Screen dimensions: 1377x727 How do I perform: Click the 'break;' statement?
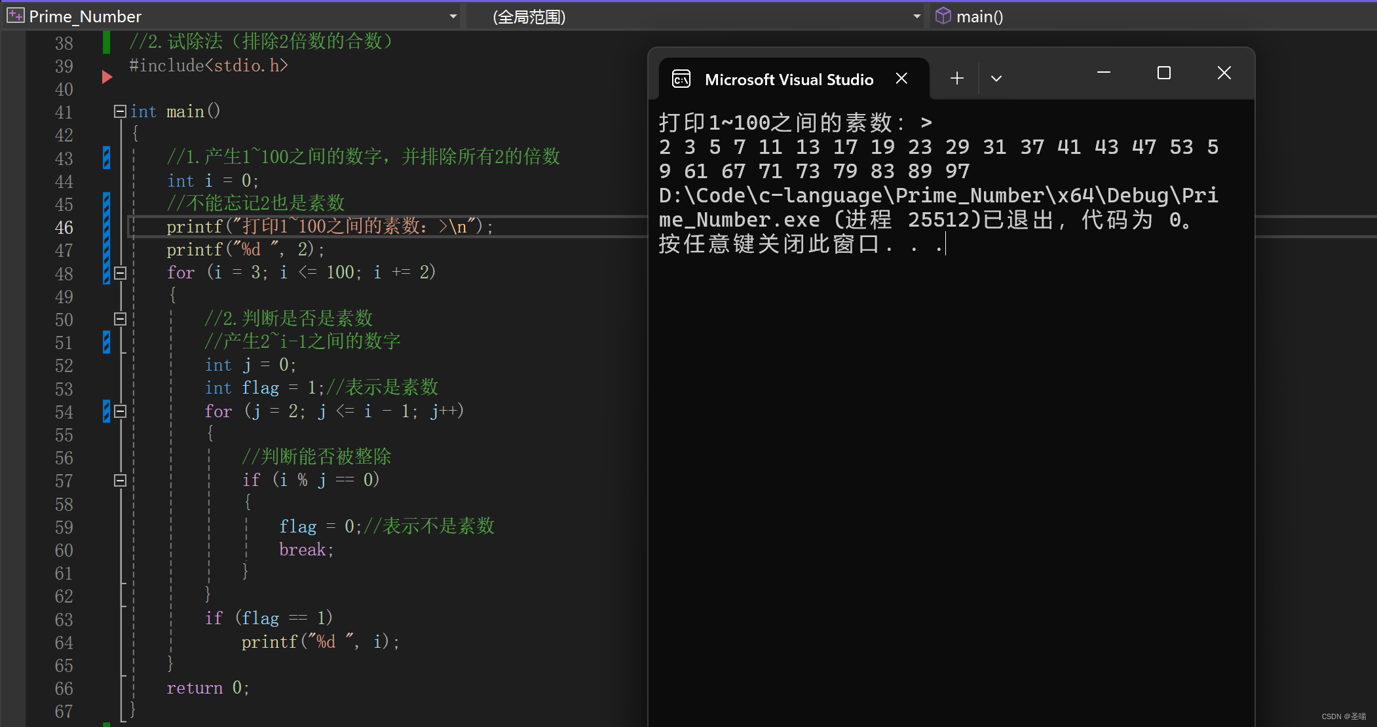[x=307, y=550]
